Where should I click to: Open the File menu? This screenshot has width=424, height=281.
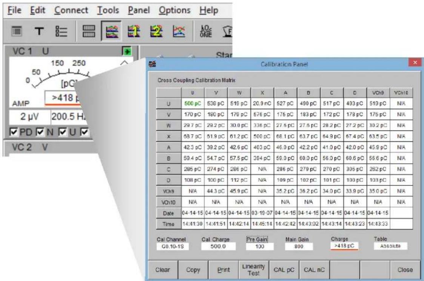[x=14, y=10]
